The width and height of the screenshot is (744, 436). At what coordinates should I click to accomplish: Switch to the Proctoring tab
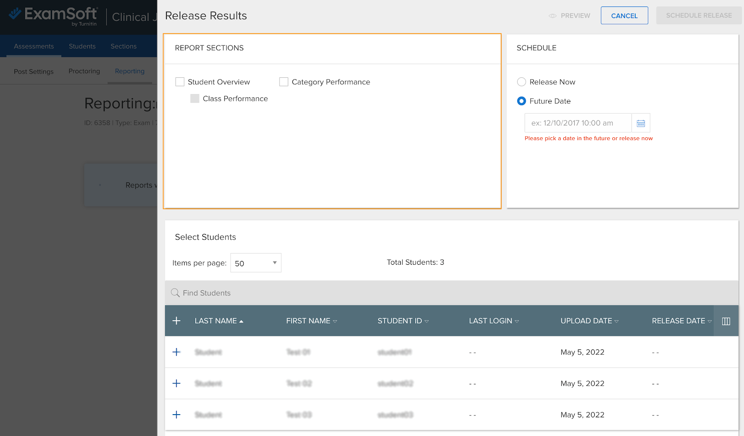point(84,71)
